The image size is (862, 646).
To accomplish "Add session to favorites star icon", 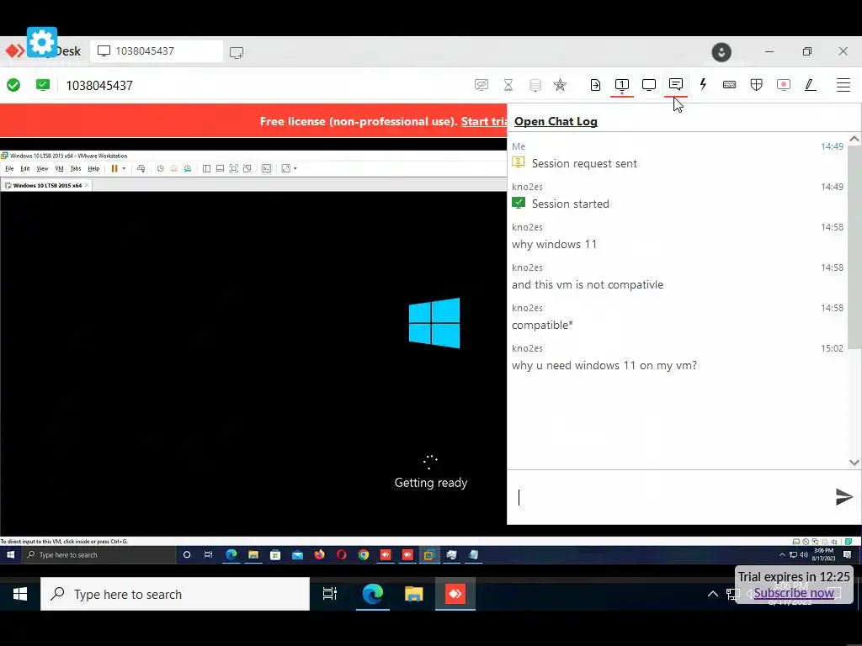I will 560,85.
